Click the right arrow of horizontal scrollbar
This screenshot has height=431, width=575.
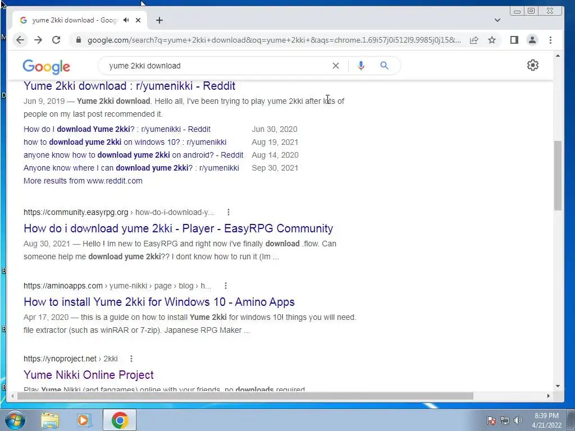pos(548,396)
